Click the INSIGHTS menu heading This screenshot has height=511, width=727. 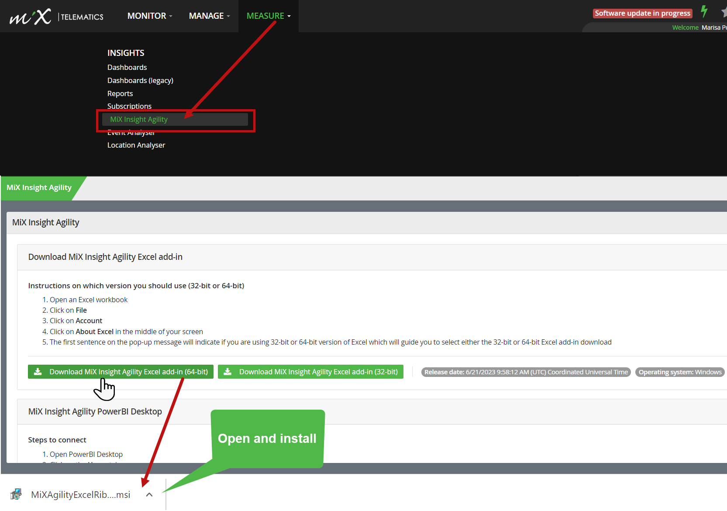pyautogui.click(x=126, y=53)
